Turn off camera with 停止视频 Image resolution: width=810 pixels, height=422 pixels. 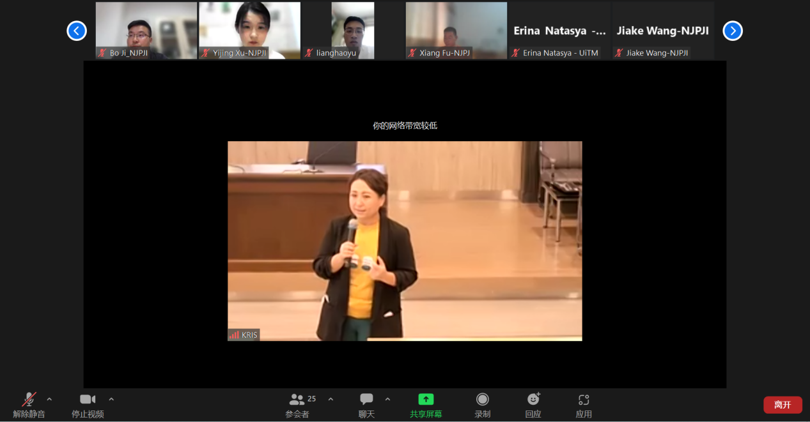[88, 400]
